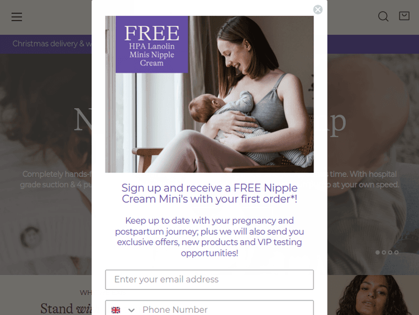Click the 'Completely hands-free' hero text
Screen dimensions: 419x315
click(x=56, y=174)
